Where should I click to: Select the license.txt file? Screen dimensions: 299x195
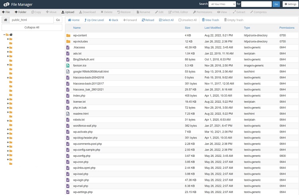click(x=79, y=102)
